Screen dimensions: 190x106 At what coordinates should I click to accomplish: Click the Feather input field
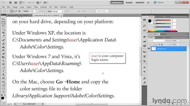click(33, 11)
